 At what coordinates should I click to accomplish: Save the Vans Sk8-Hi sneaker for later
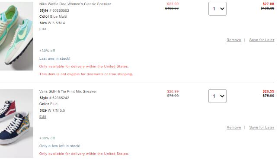[262, 127]
